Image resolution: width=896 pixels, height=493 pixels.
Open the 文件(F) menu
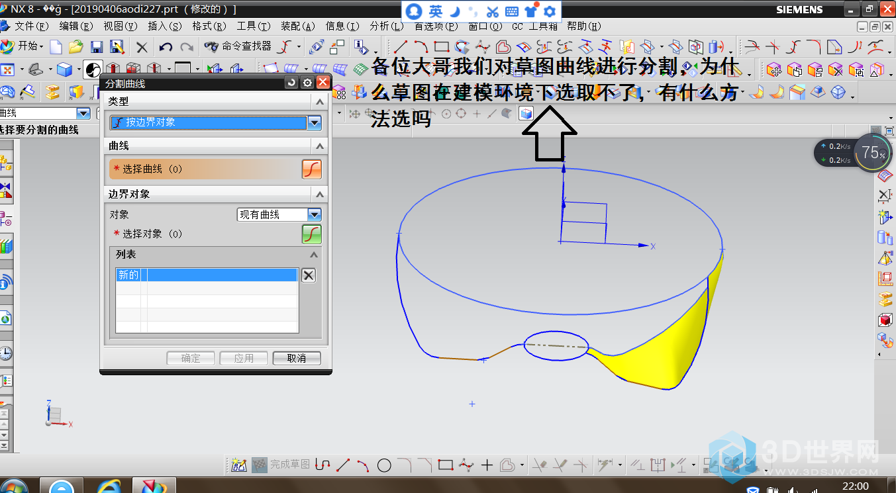pyautogui.click(x=32, y=26)
